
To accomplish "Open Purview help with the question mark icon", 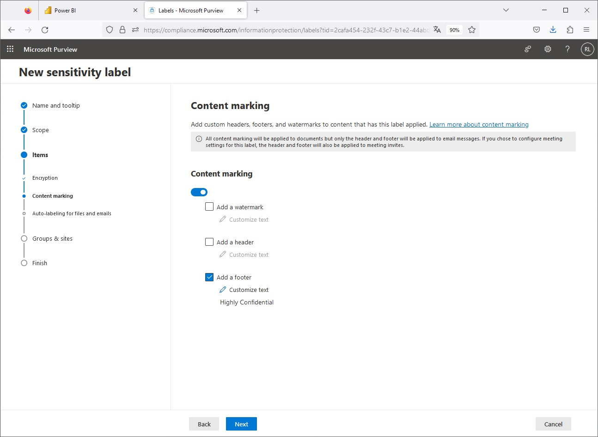I will pyautogui.click(x=567, y=49).
